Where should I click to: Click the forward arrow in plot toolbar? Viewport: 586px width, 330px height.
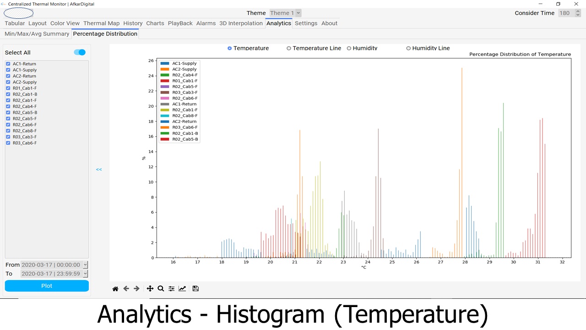136,289
